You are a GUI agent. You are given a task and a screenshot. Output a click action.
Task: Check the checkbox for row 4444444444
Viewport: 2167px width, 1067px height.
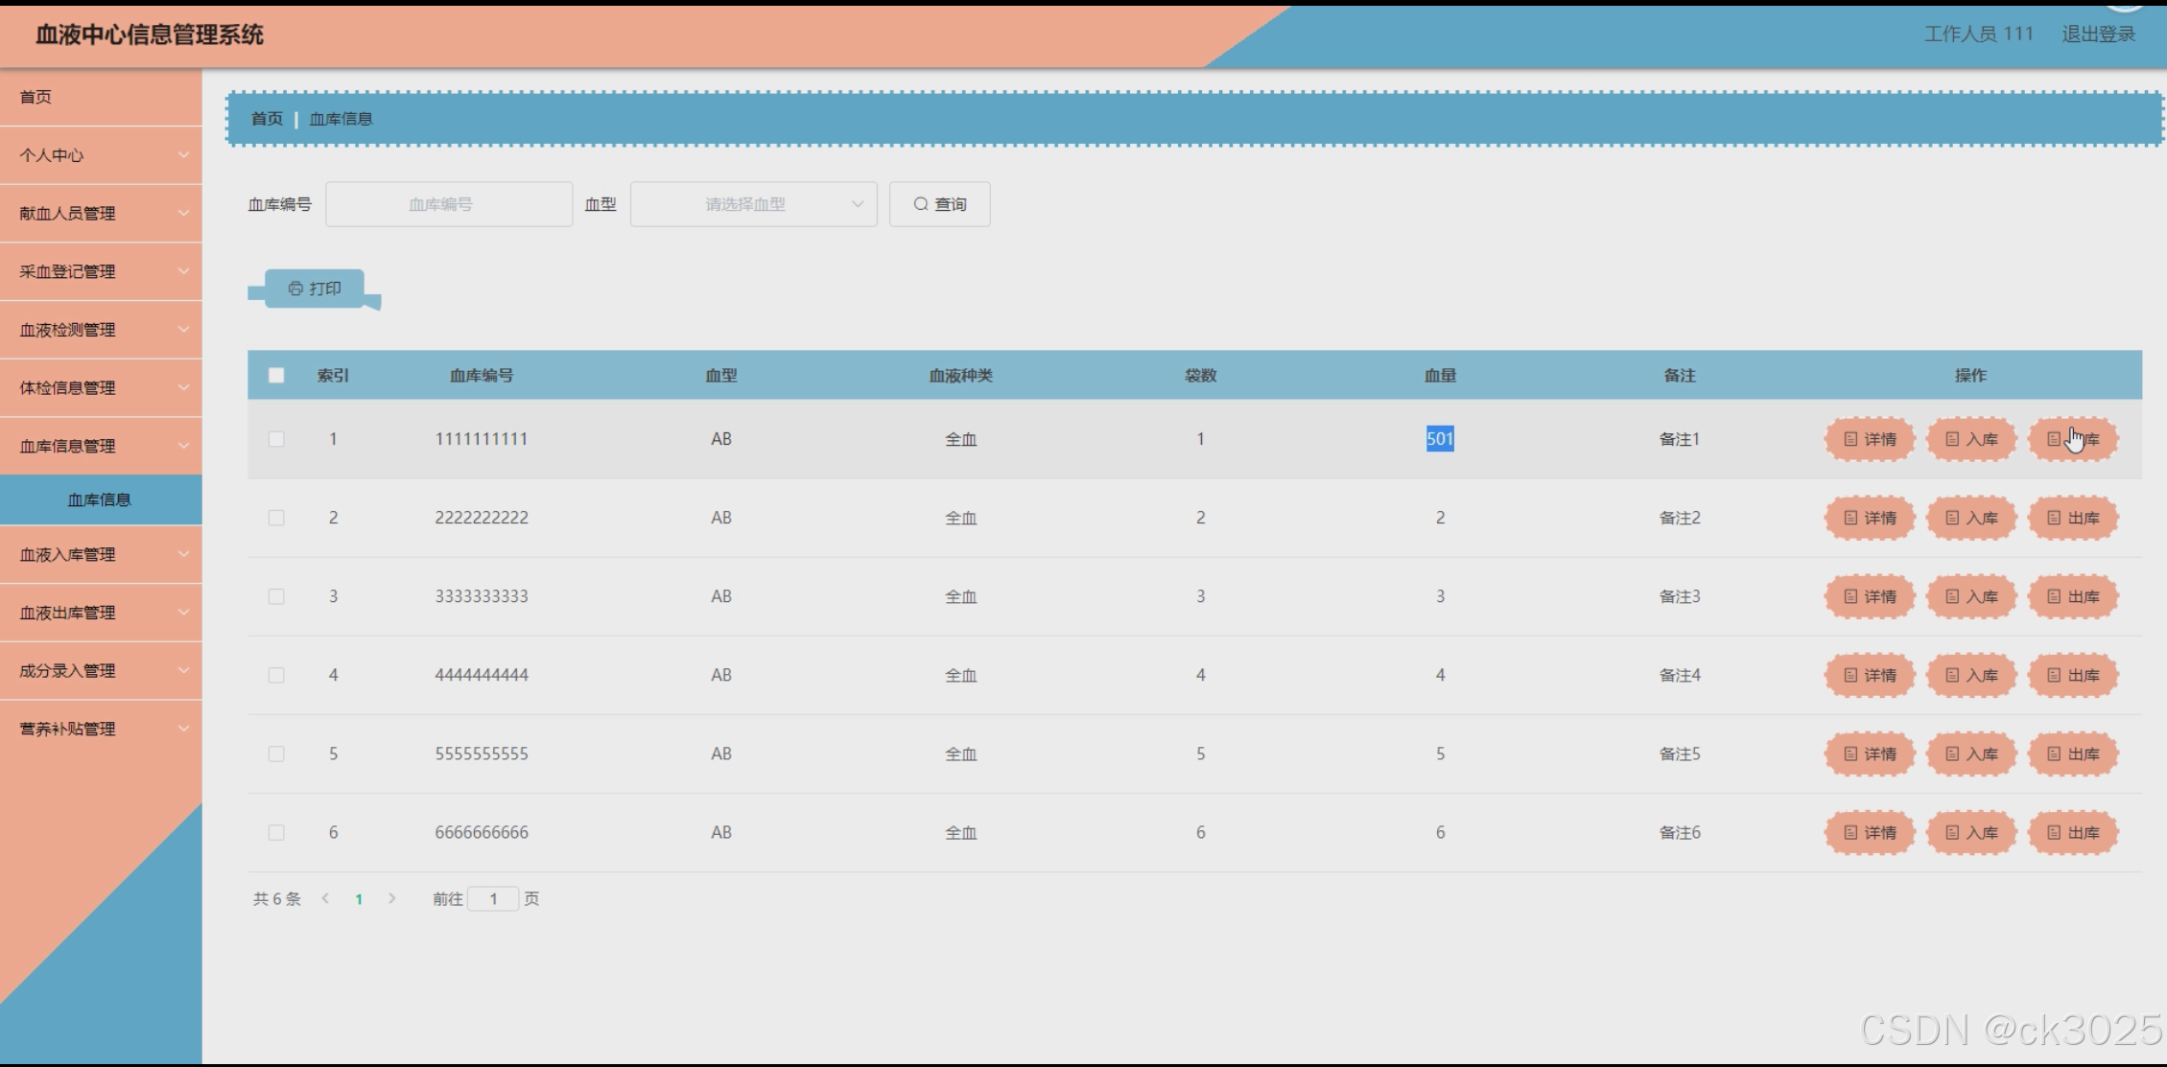click(276, 675)
